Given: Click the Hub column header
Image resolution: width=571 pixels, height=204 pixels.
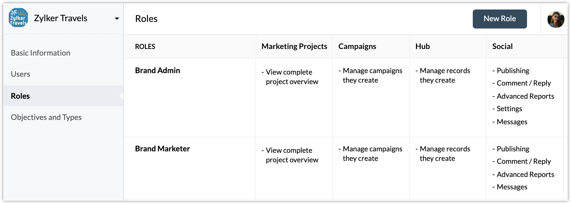Looking at the screenshot, I should coord(423,46).
